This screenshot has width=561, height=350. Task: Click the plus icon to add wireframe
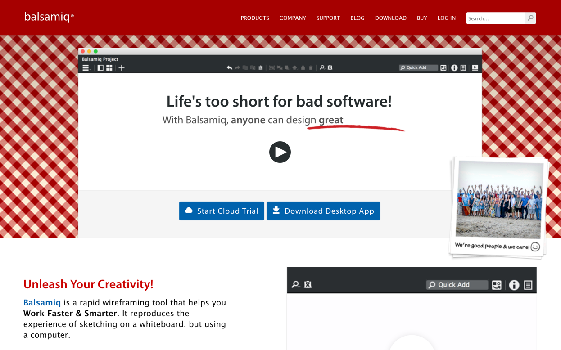[122, 68]
